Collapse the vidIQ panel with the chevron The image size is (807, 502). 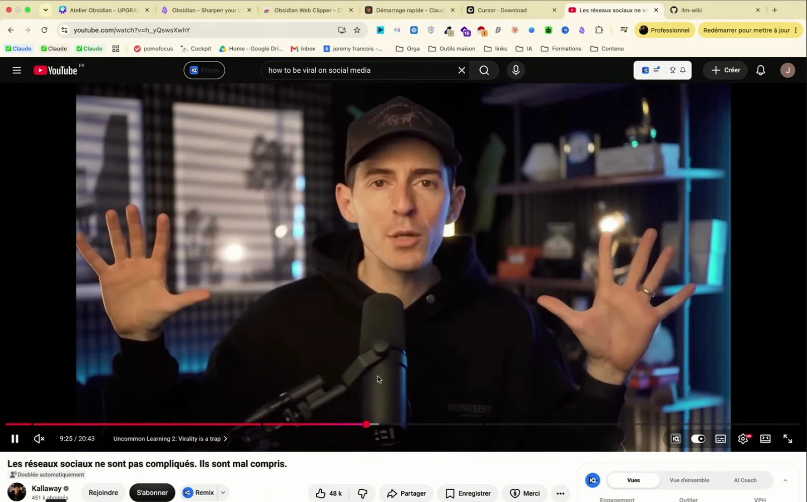[x=785, y=481]
